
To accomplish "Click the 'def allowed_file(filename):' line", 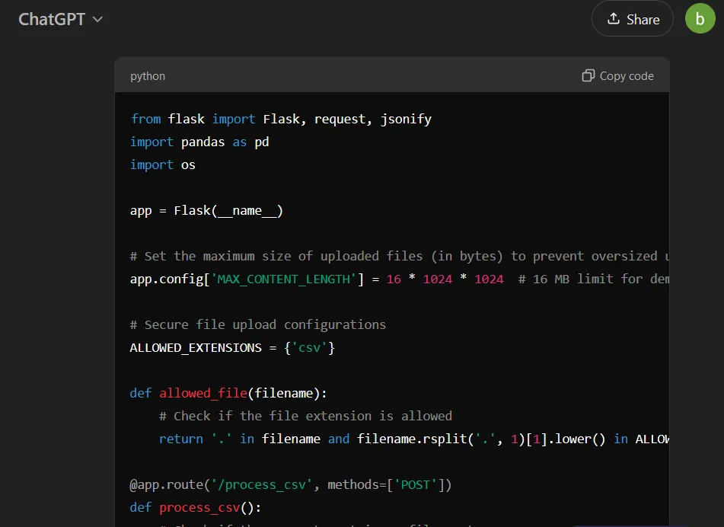I will [228, 394].
